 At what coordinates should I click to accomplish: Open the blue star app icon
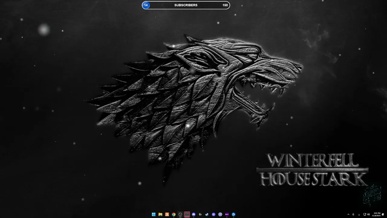(x=233, y=214)
